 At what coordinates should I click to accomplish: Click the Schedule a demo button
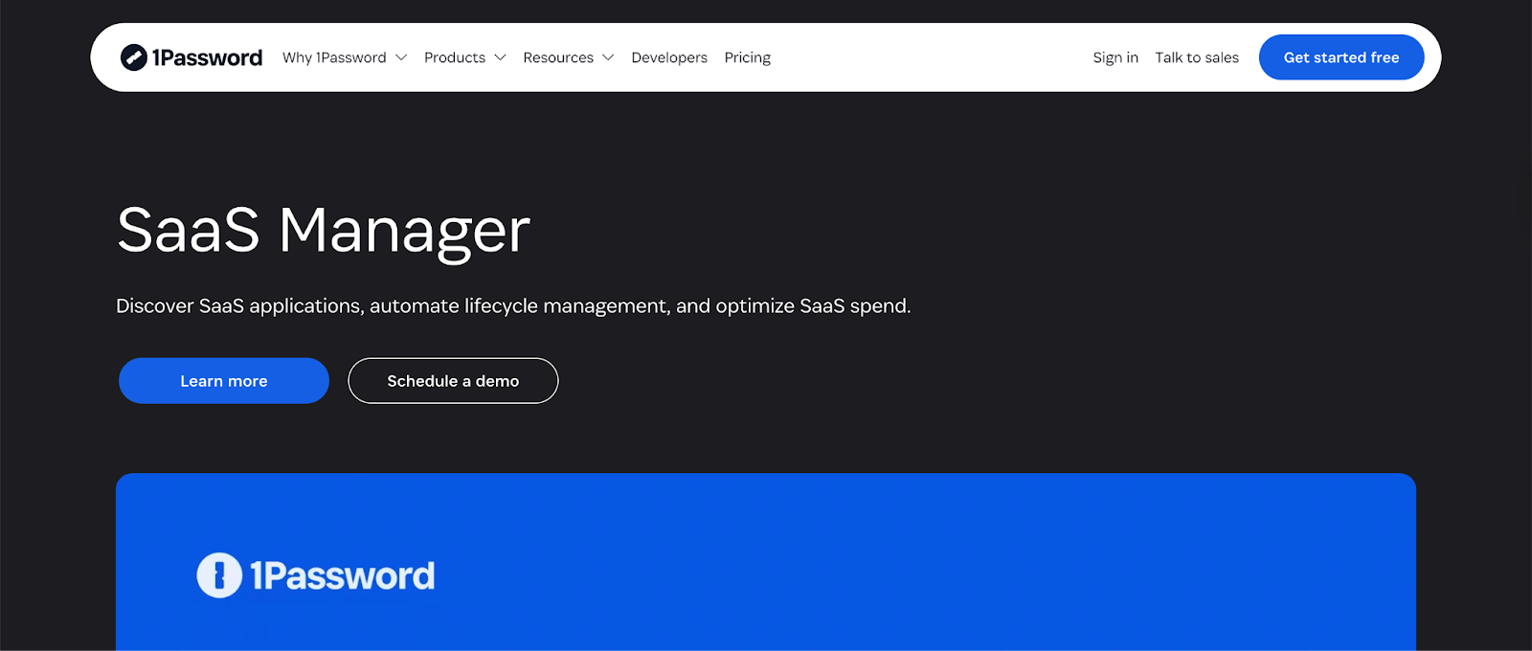click(x=453, y=381)
